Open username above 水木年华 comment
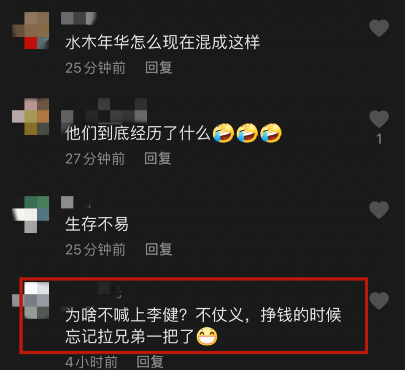Viewport: 405px width, 370px height. coord(79,19)
